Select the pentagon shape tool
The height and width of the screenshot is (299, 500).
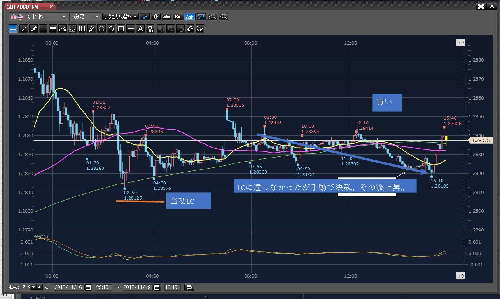click(101, 29)
